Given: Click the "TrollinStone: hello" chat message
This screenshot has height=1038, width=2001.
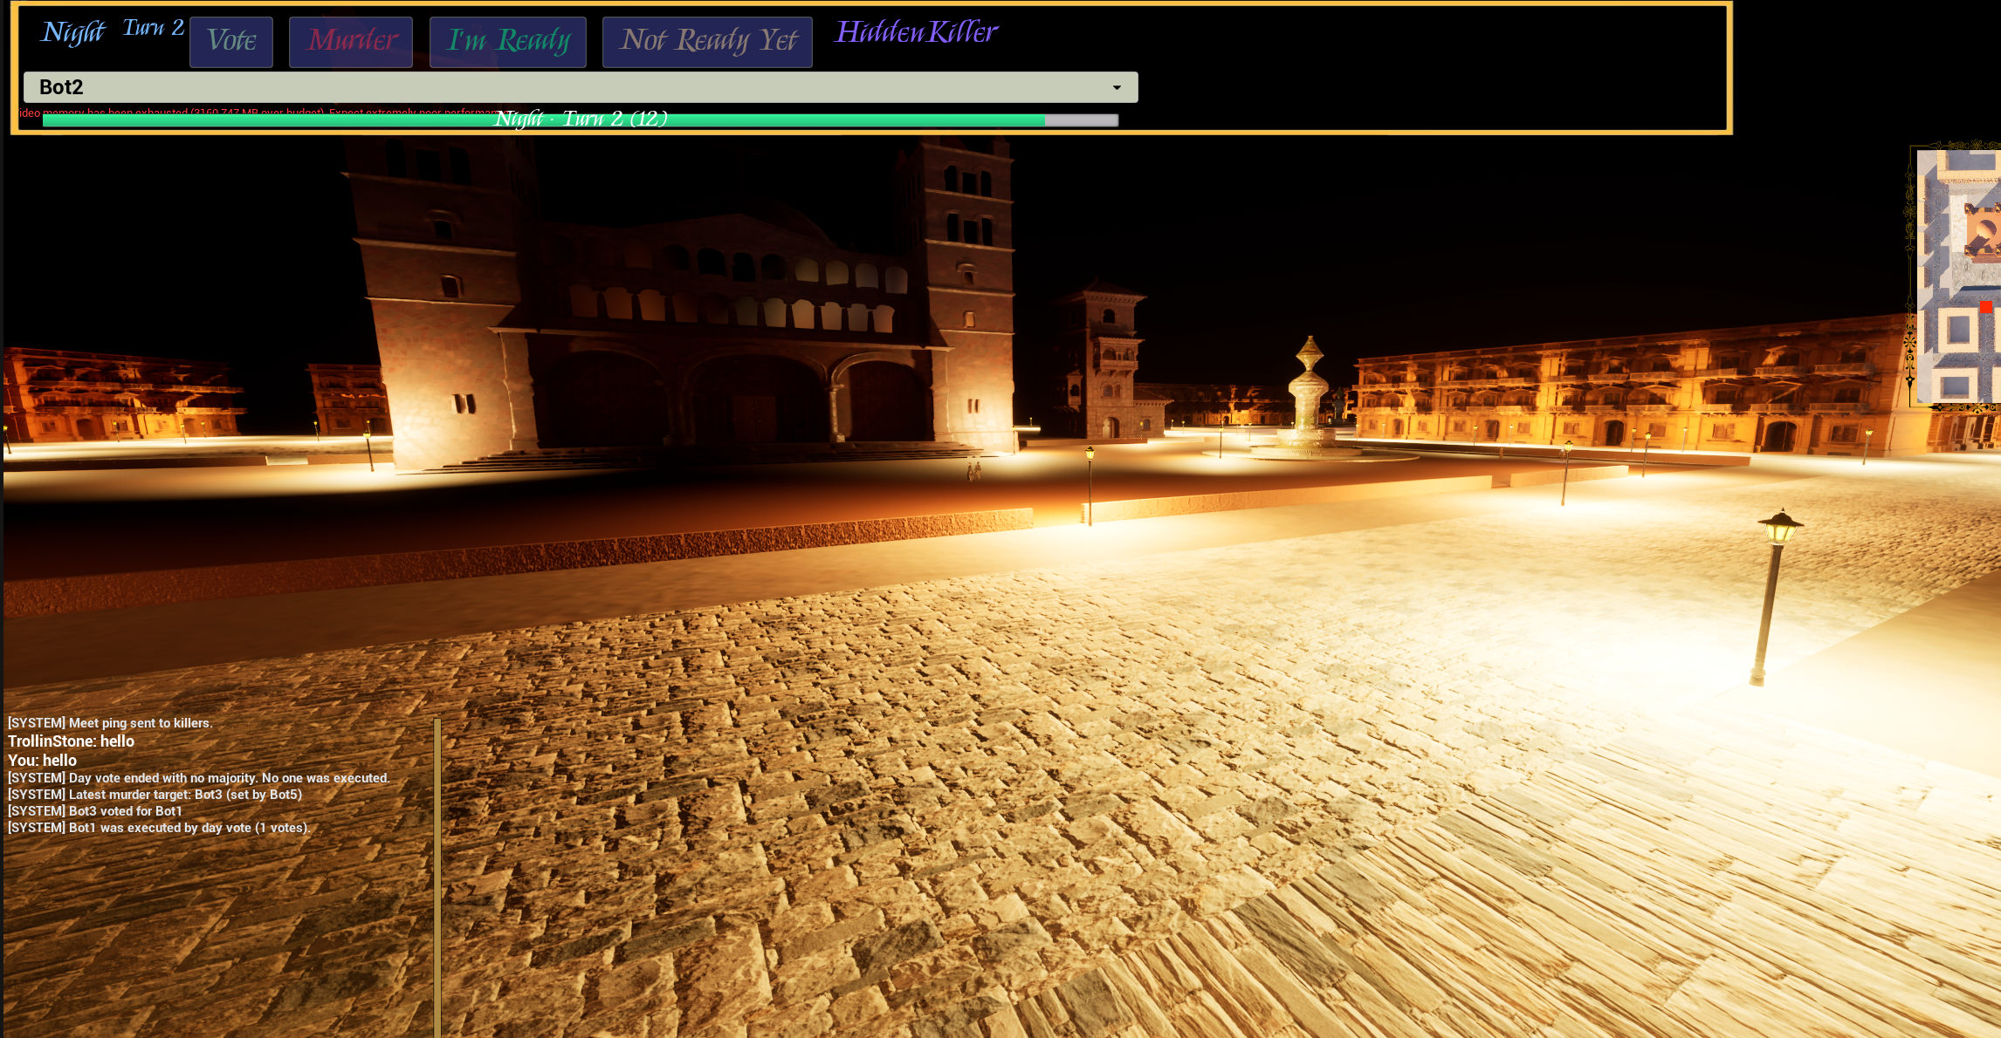Looking at the screenshot, I should tap(72, 741).
